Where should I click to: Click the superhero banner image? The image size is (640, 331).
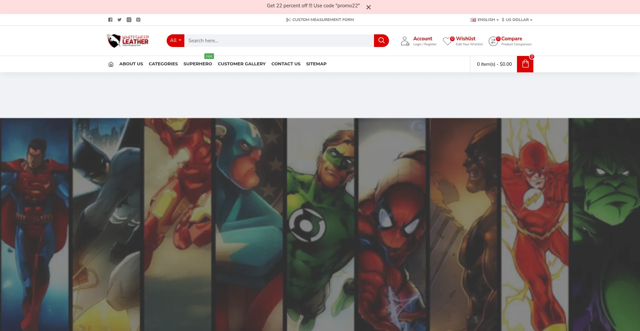(320, 224)
